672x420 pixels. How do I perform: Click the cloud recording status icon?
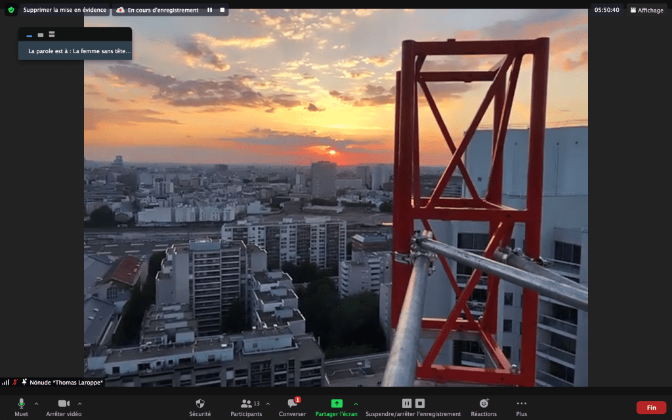tap(120, 10)
